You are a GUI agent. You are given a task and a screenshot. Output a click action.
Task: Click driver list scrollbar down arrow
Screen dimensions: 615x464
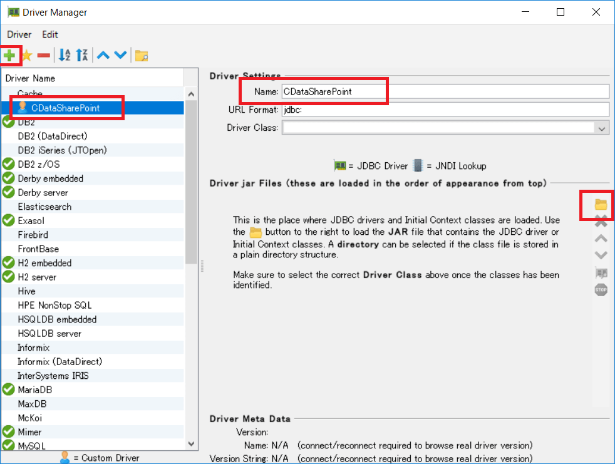click(x=191, y=444)
